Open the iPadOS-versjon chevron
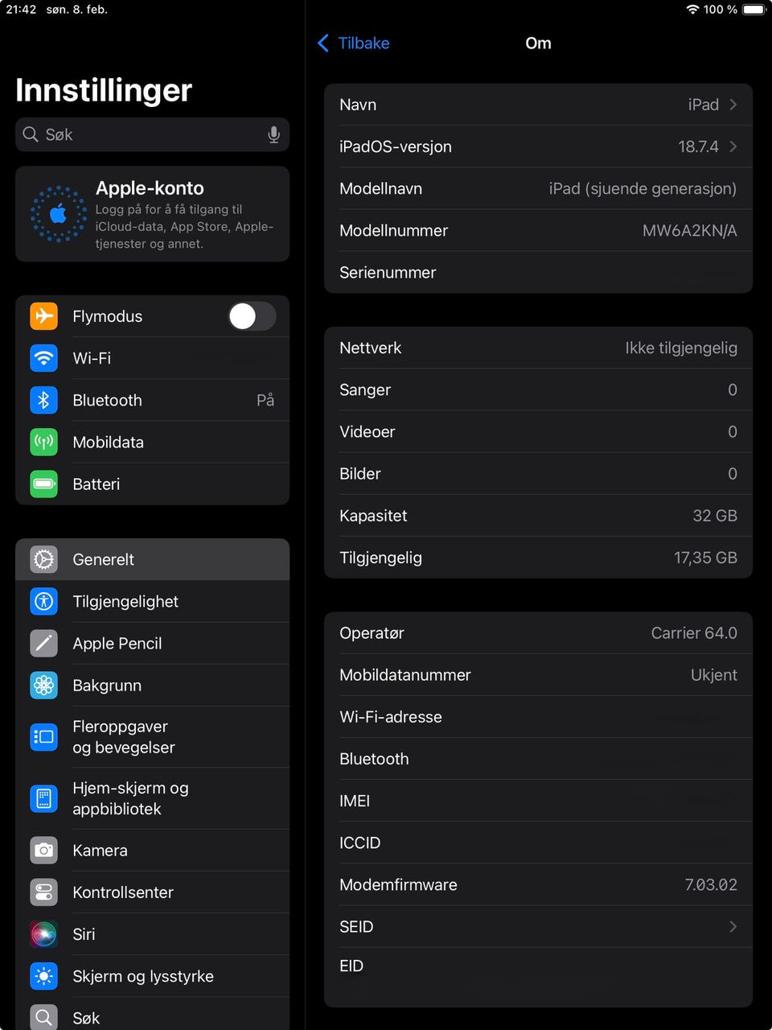The height and width of the screenshot is (1030, 772). click(x=733, y=146)
